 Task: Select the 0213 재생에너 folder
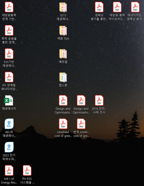(x=63, y=7)
